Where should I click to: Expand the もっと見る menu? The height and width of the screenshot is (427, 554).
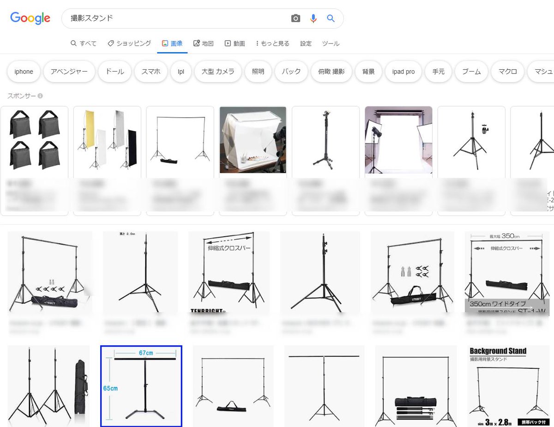coord(272,43)
